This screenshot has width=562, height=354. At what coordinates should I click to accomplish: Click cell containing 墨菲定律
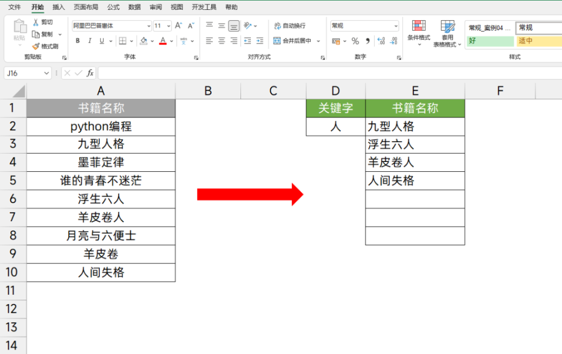point(101,162)
